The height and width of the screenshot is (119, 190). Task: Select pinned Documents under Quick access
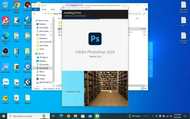(x=44, y=31)
